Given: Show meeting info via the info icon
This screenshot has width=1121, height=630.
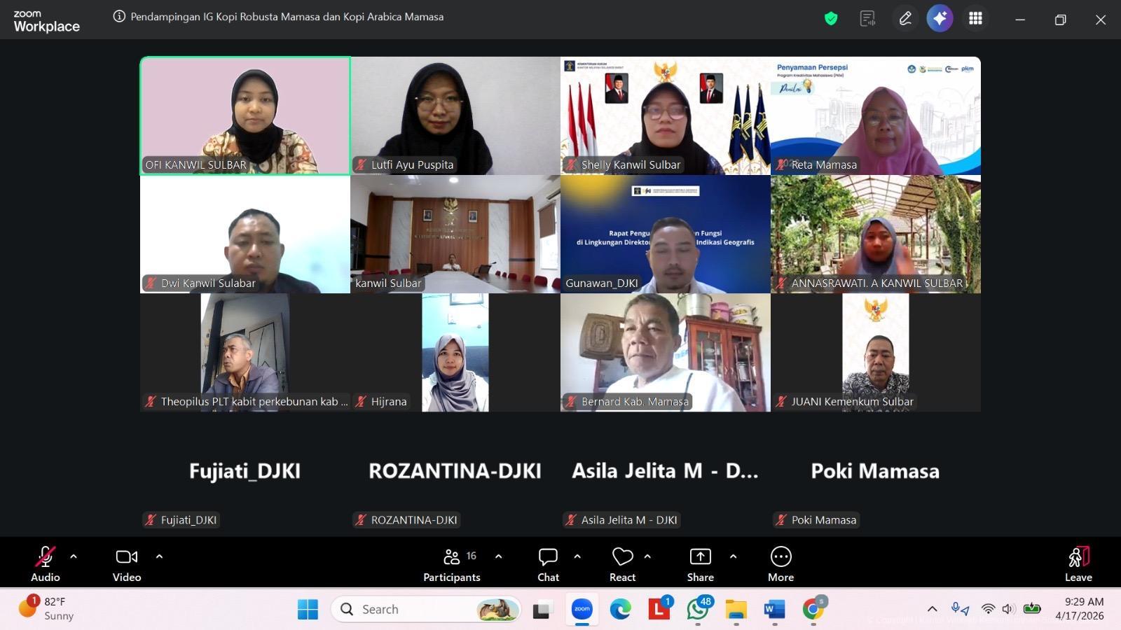Looking at the screenshot, I should tap(119, 17).
